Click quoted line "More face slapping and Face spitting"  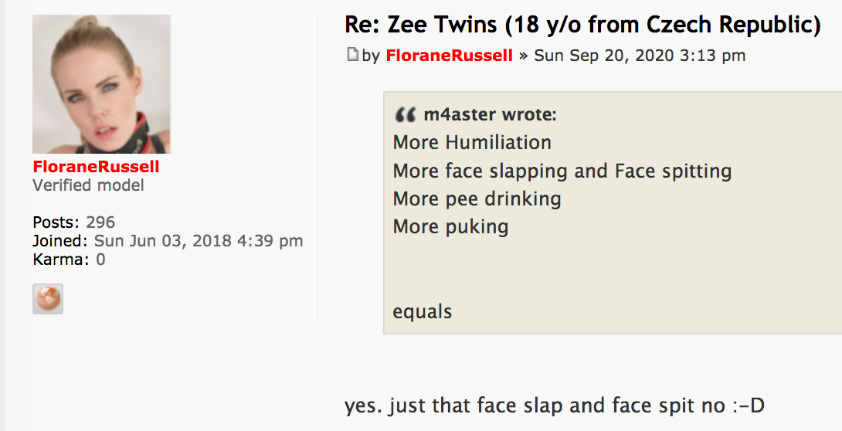click(x=562, y=171)
